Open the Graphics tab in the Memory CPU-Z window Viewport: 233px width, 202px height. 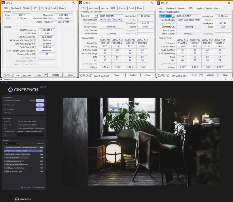[x=44, y=8]
